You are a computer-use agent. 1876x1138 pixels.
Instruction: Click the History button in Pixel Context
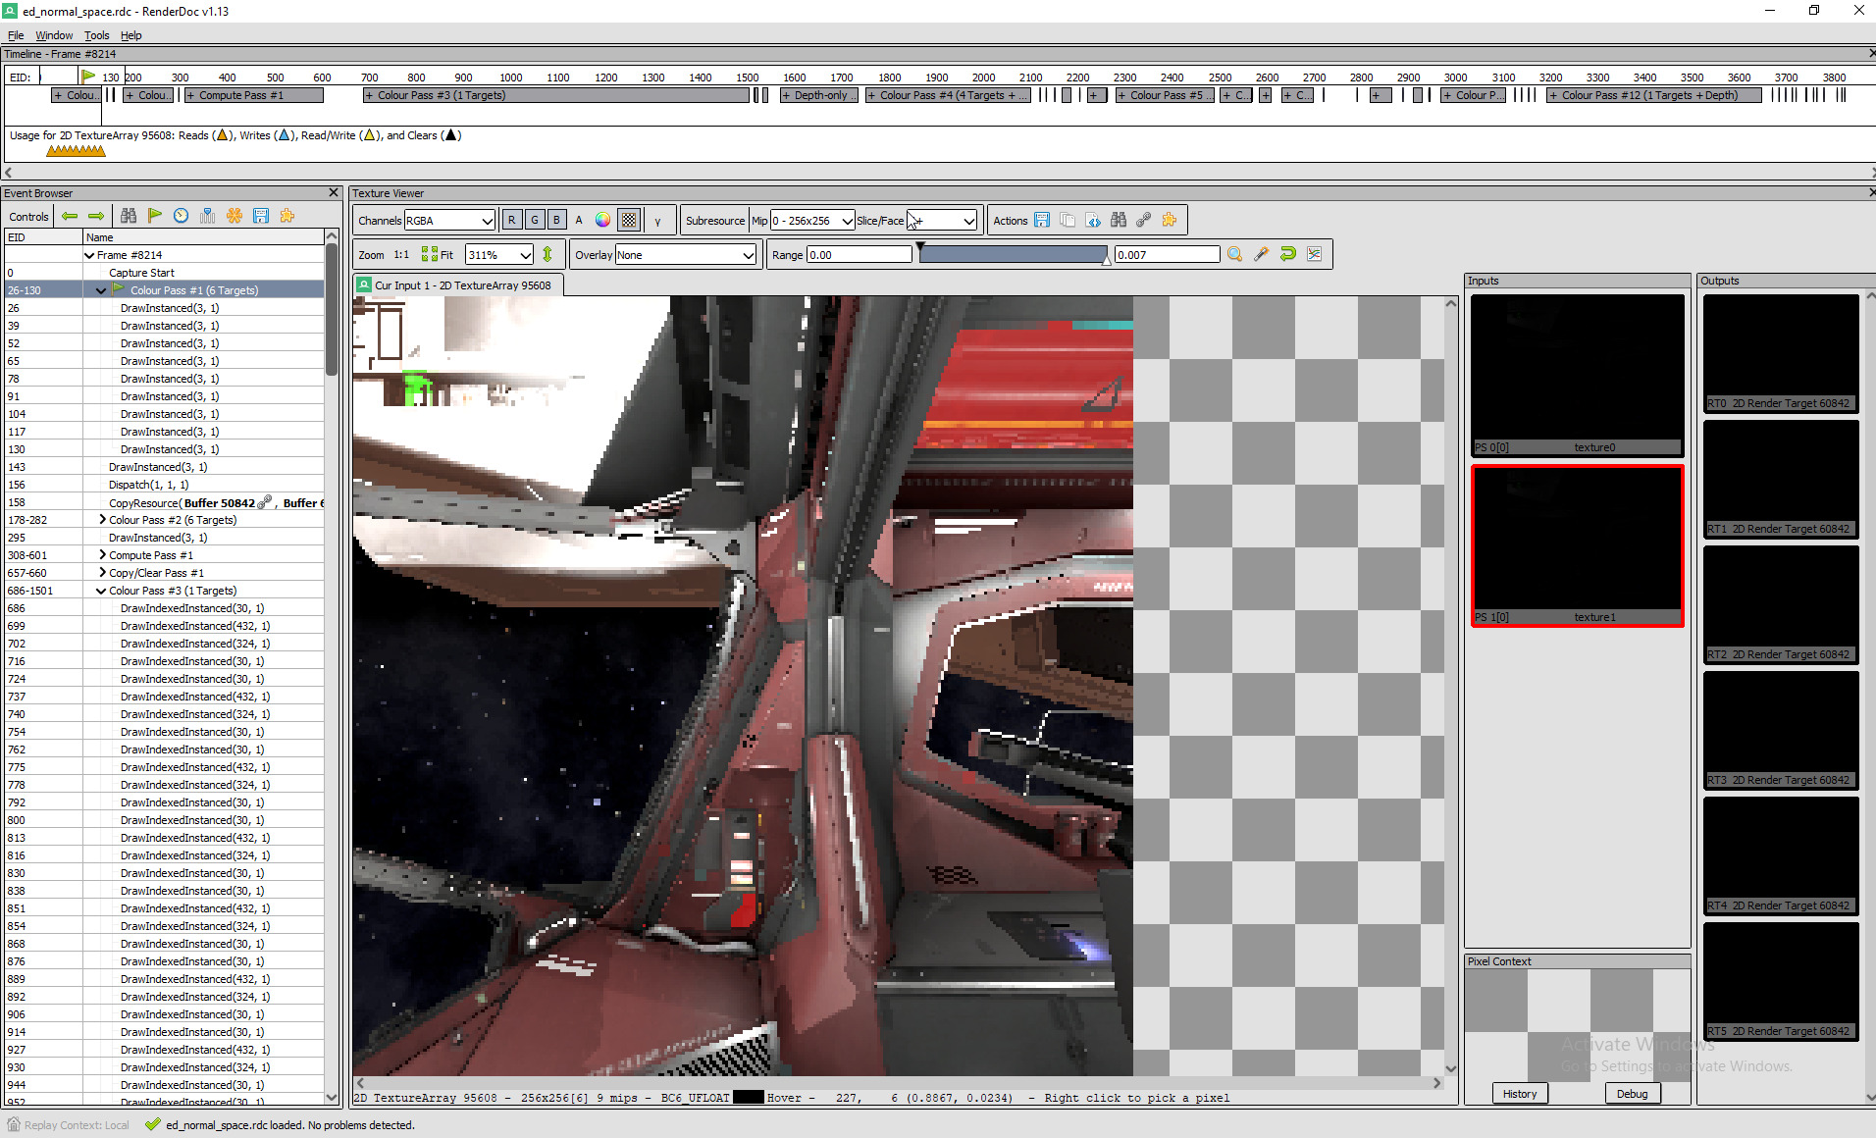coord(1520,1094)
